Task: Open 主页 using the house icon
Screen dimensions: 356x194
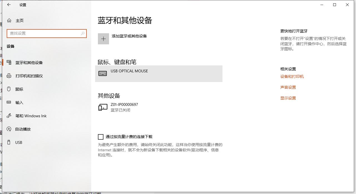Action: [9, 20]
